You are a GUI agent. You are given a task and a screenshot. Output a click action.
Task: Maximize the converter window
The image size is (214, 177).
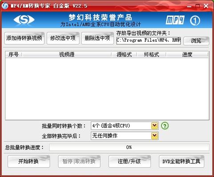[198, 6]
